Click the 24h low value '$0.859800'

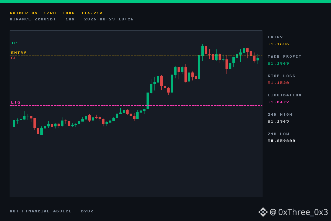coord(281,141)
